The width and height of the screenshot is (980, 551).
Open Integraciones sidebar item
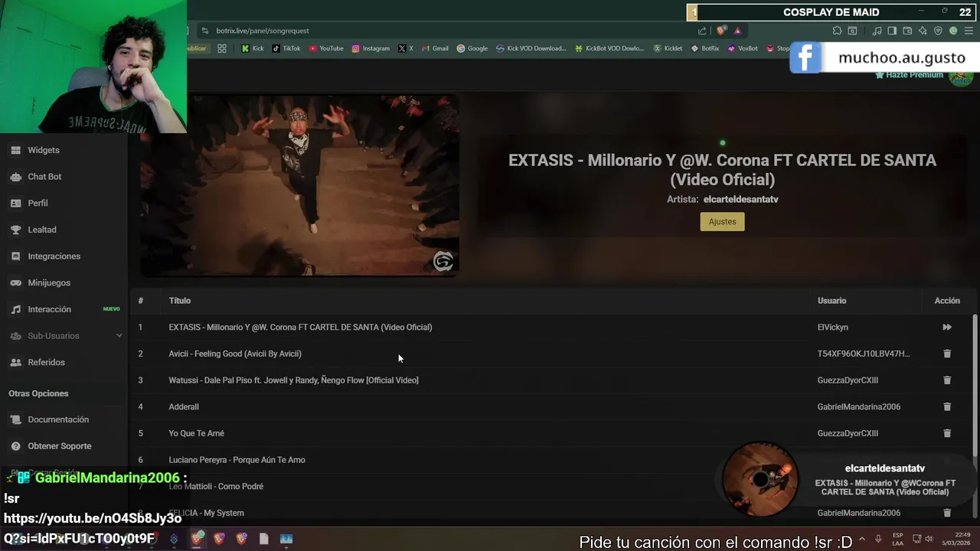[x=54, y=256]
